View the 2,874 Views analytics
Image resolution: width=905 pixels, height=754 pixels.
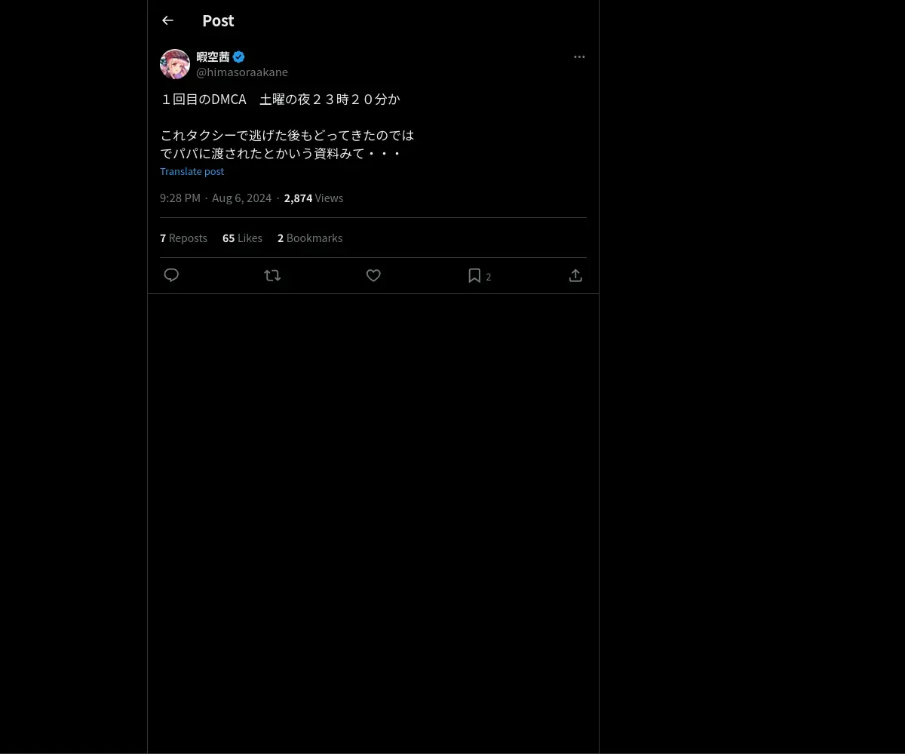pyautogui.click(x=314, y=198)
